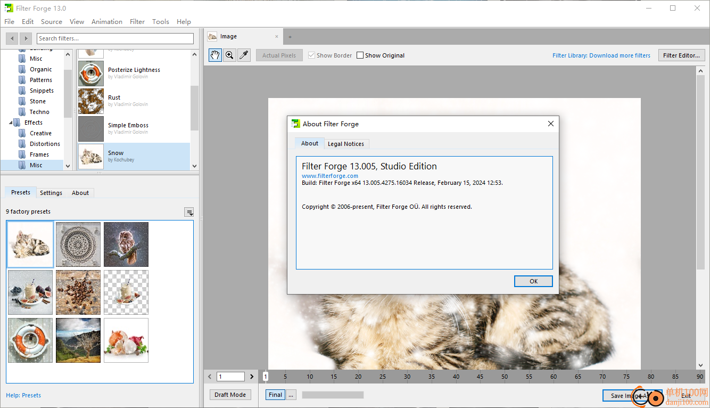Click the Draft Mode button
The height and width of the screenshot is (408, 710).
coord(230,395)
